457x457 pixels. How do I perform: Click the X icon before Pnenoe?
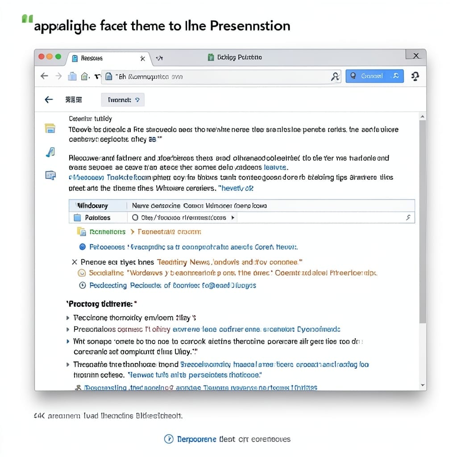pos(75,262)
